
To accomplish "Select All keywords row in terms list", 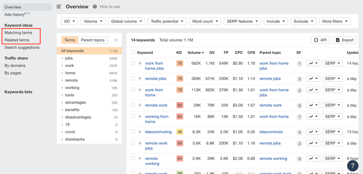I will pos(89,51).
